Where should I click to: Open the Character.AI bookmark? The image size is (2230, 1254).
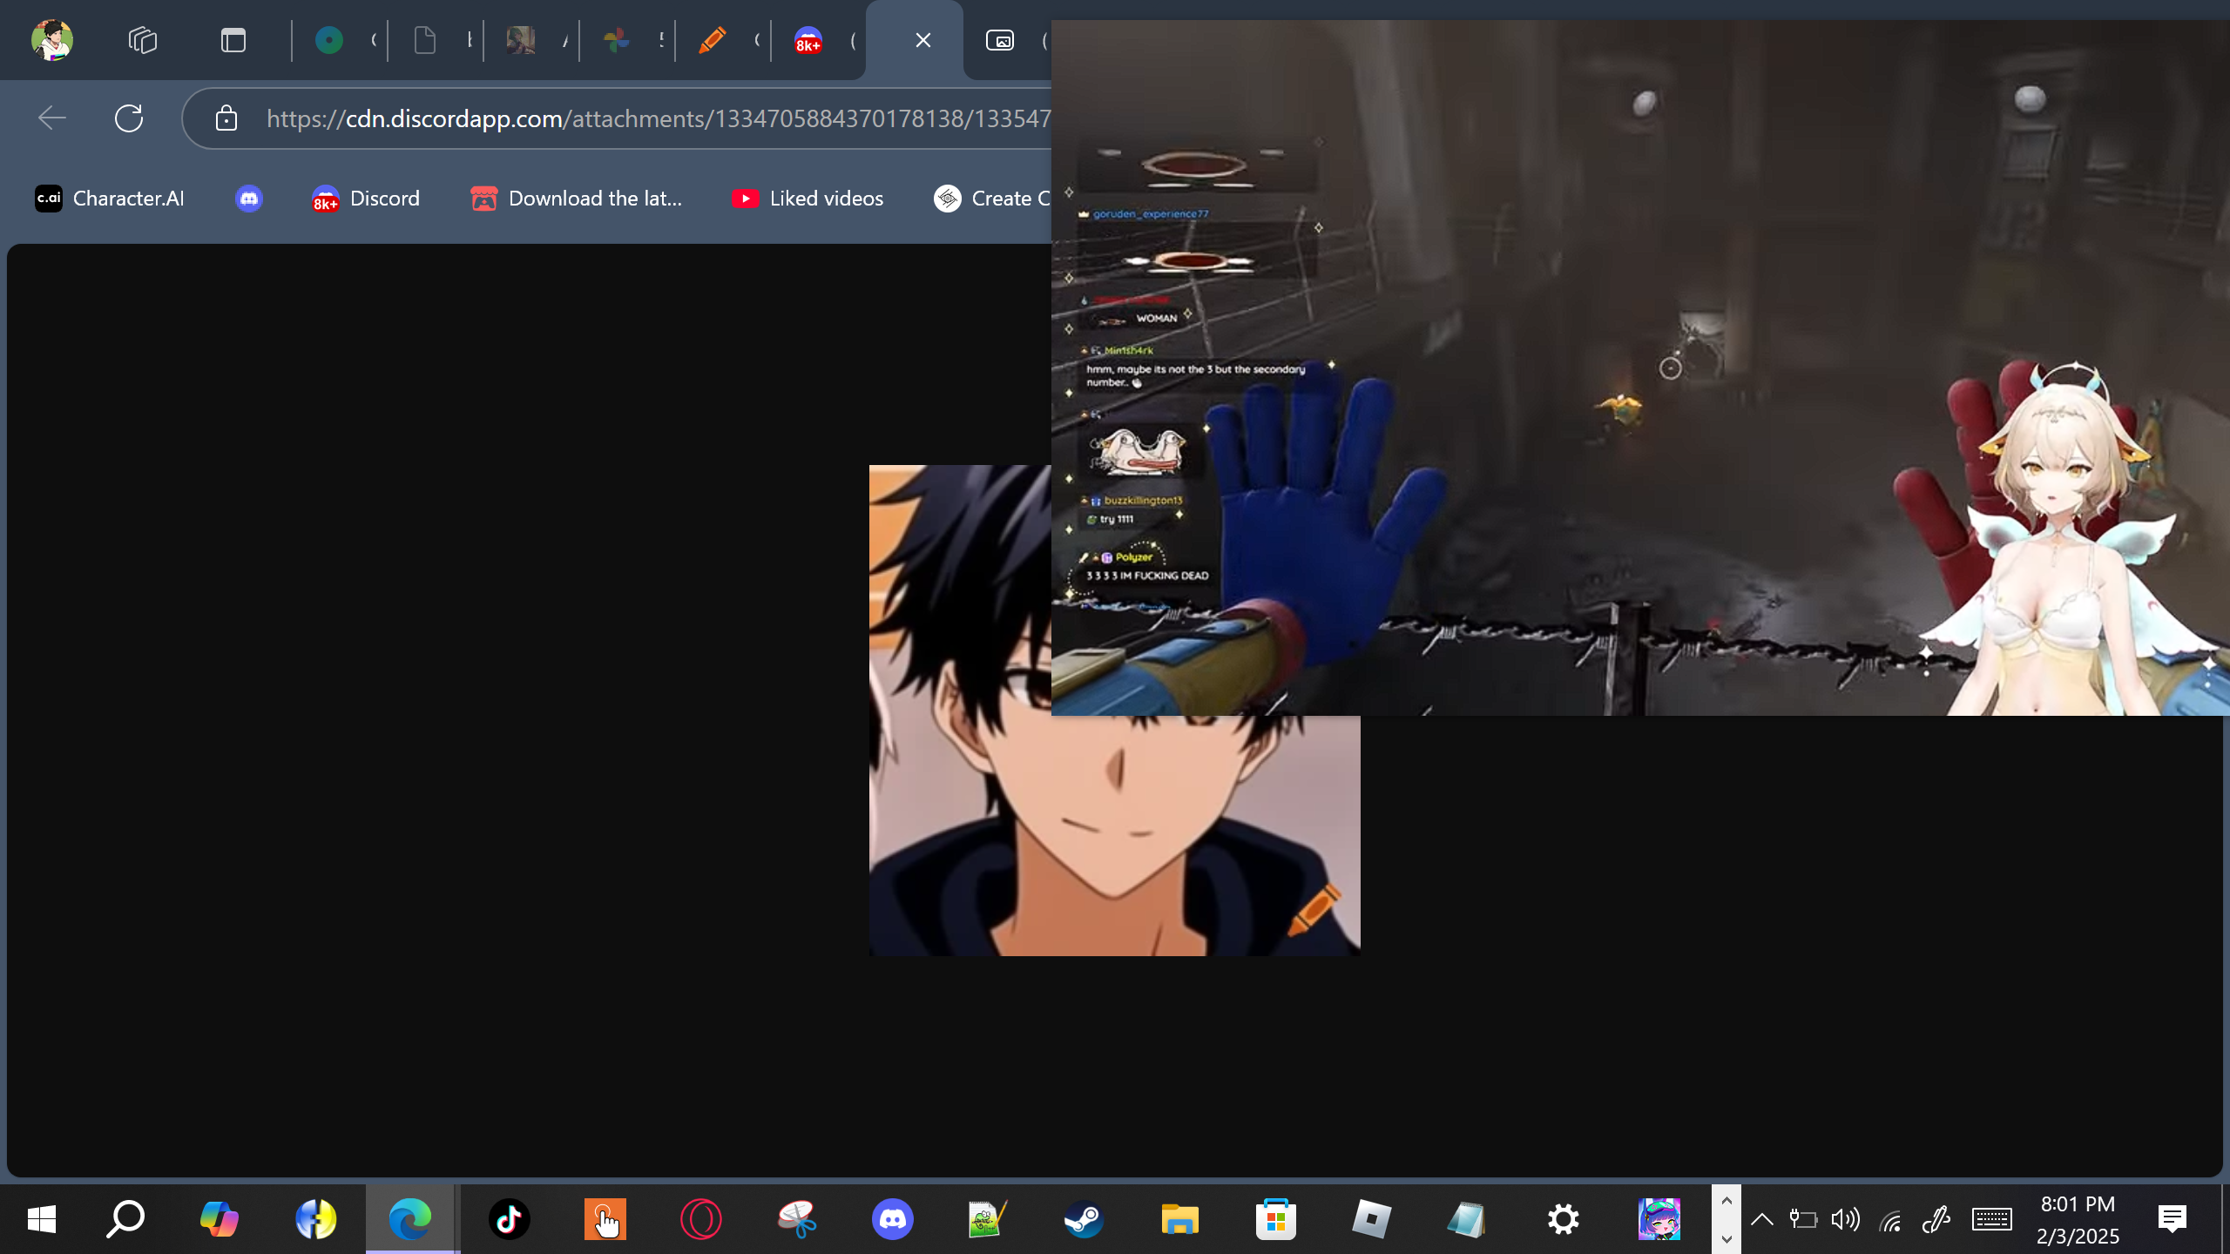(110, 199)
